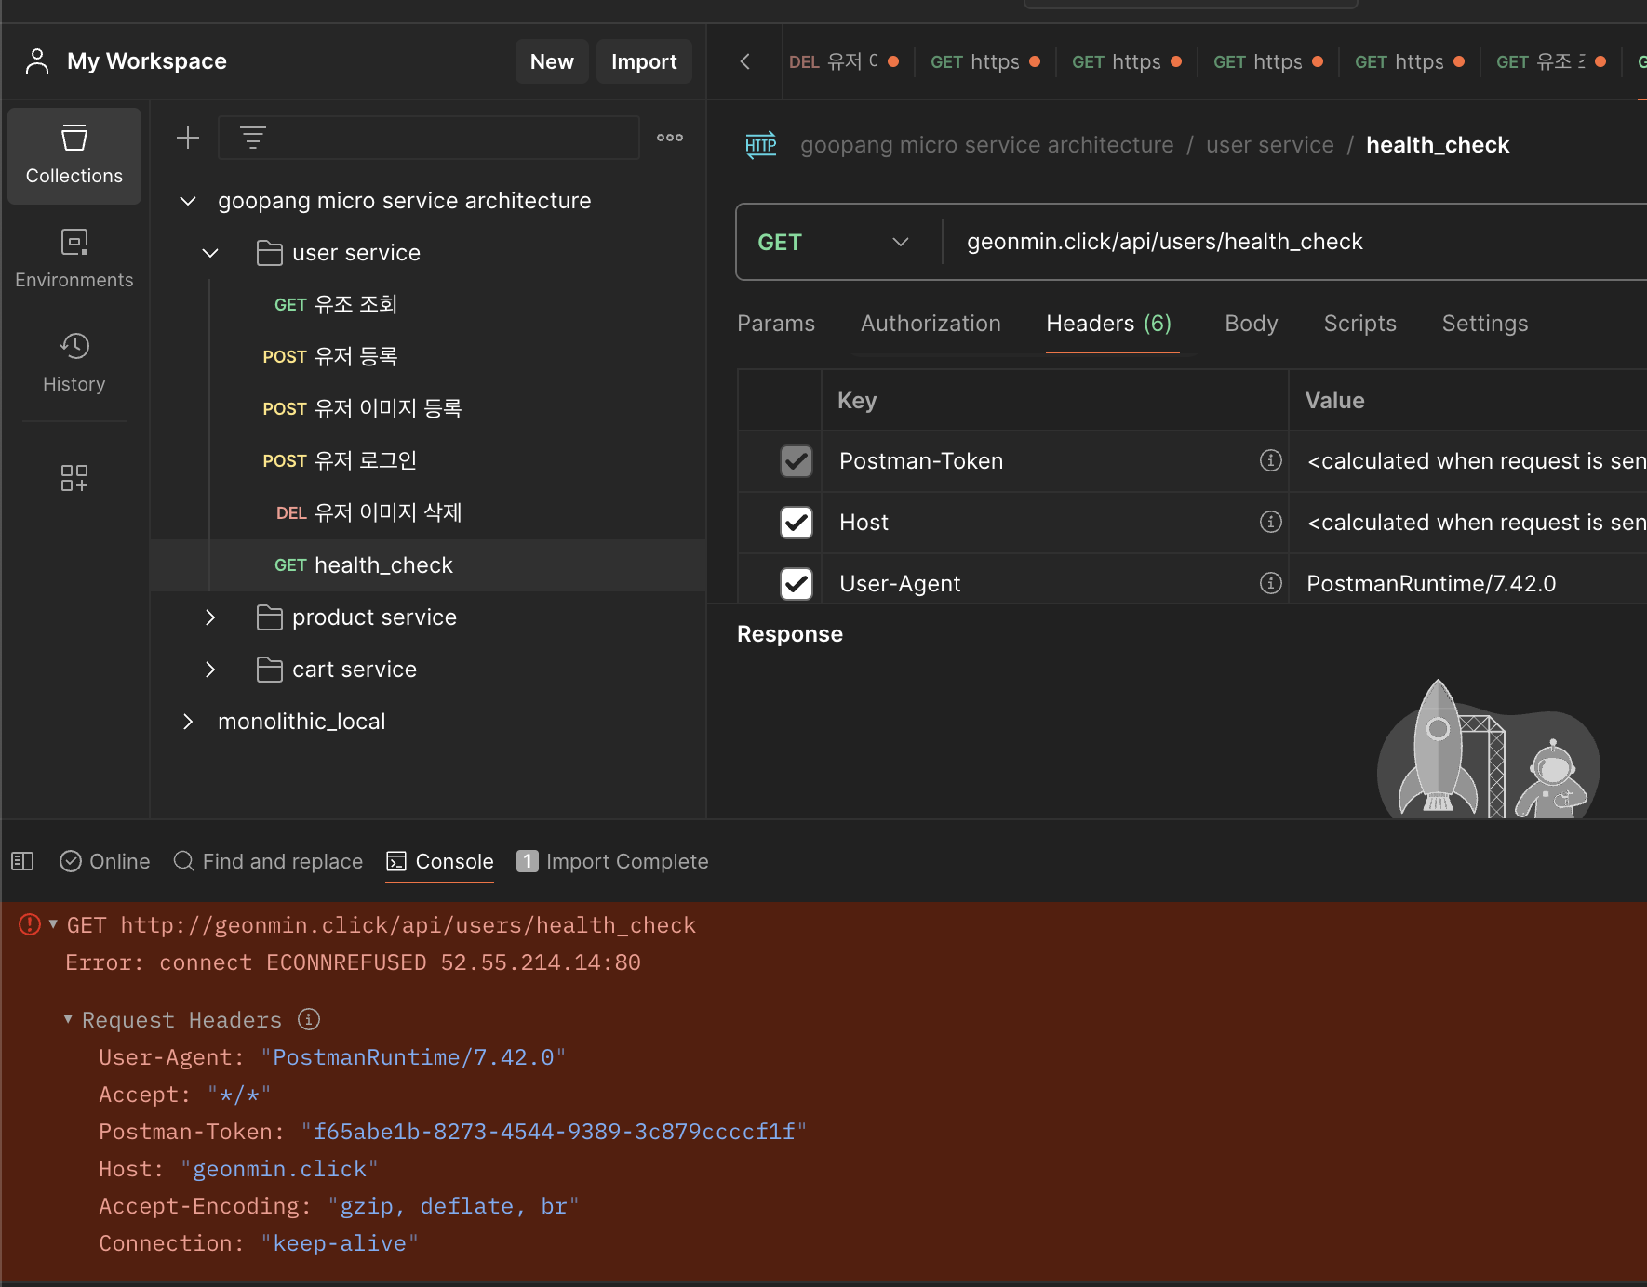This screenshot has width=1647, height=1287.
Task: Click the filter icon in collections search
Action: coord(253,138)
